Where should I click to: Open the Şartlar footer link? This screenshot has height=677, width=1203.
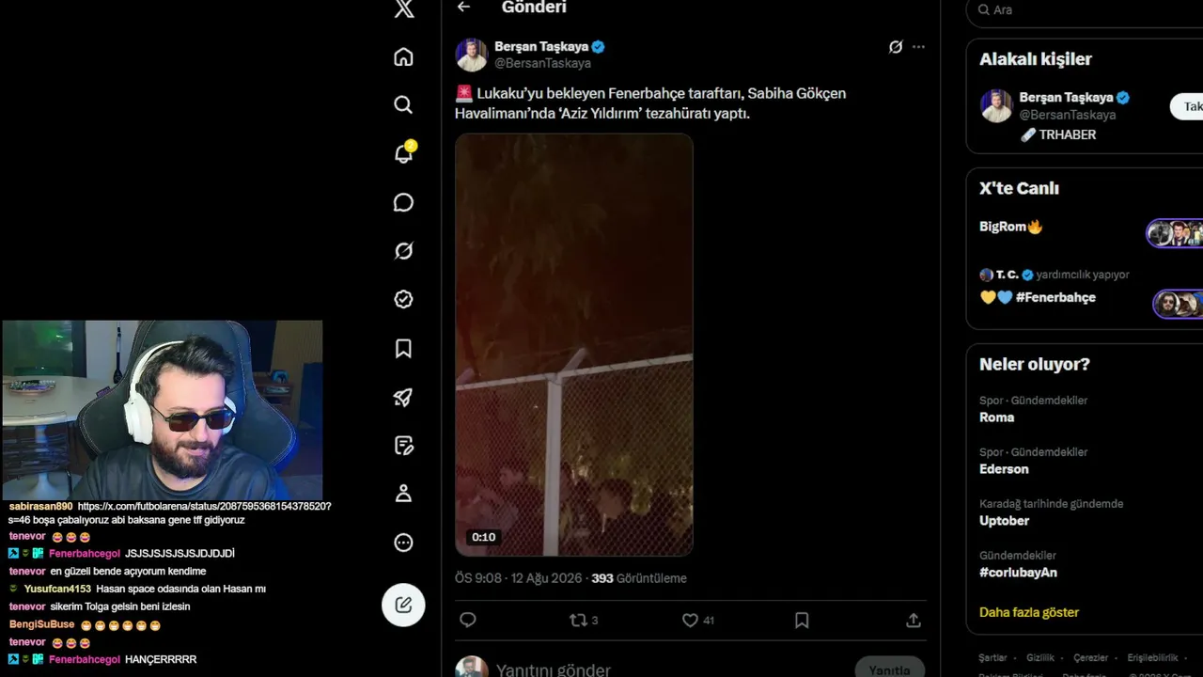(x=992, y=658)
